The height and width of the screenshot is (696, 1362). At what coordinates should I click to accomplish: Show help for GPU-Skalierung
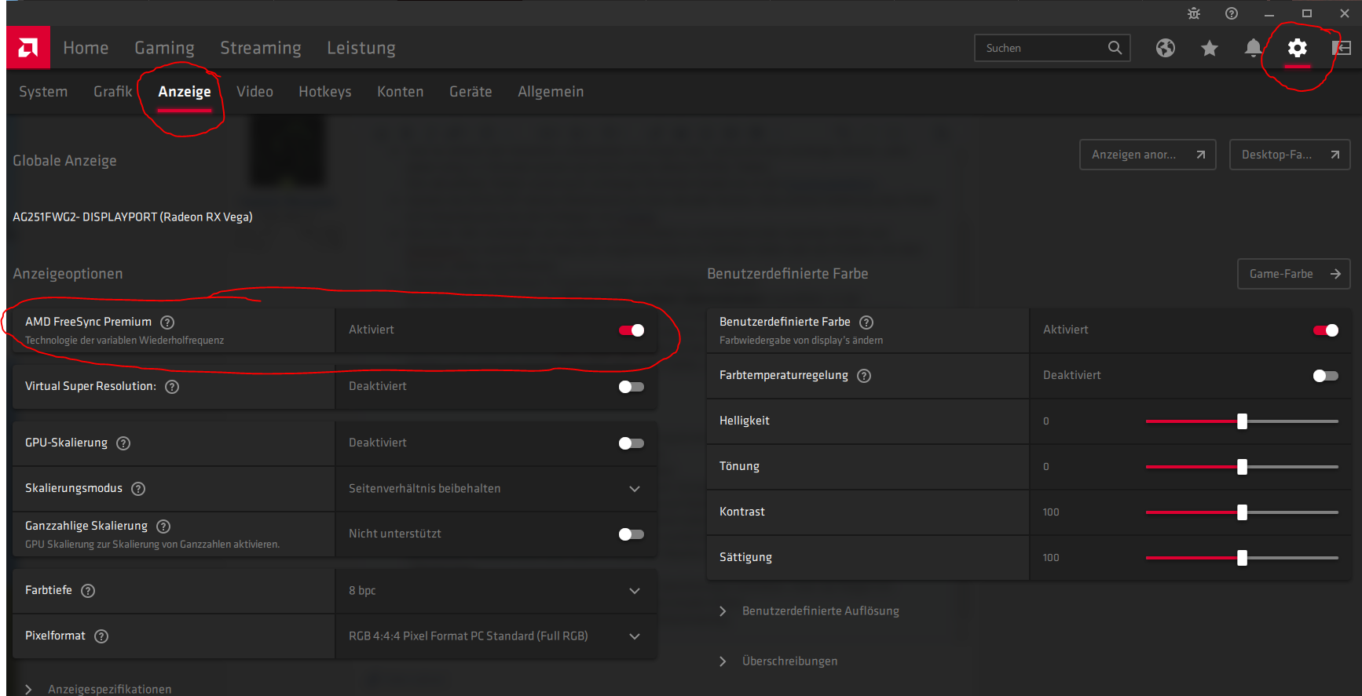pos(123,443)
